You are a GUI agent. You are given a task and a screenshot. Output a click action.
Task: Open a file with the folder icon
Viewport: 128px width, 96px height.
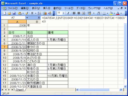point(9,13)
